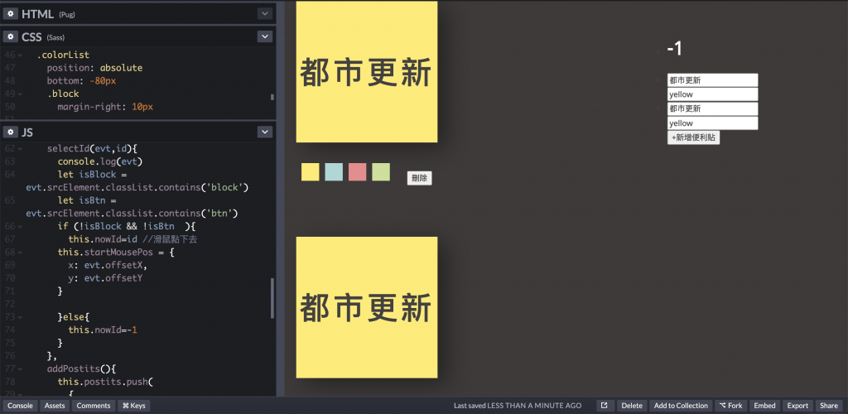
Task: Expand the JS panel options chevron
Action: click(264, 132)
